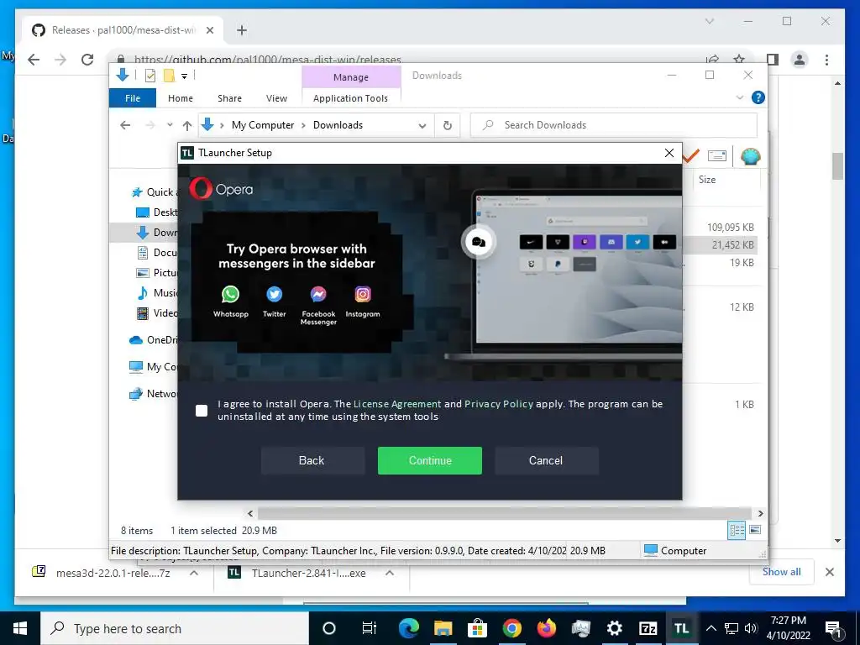Open Chrome's profile avatar menu

(x=800, y=60)
